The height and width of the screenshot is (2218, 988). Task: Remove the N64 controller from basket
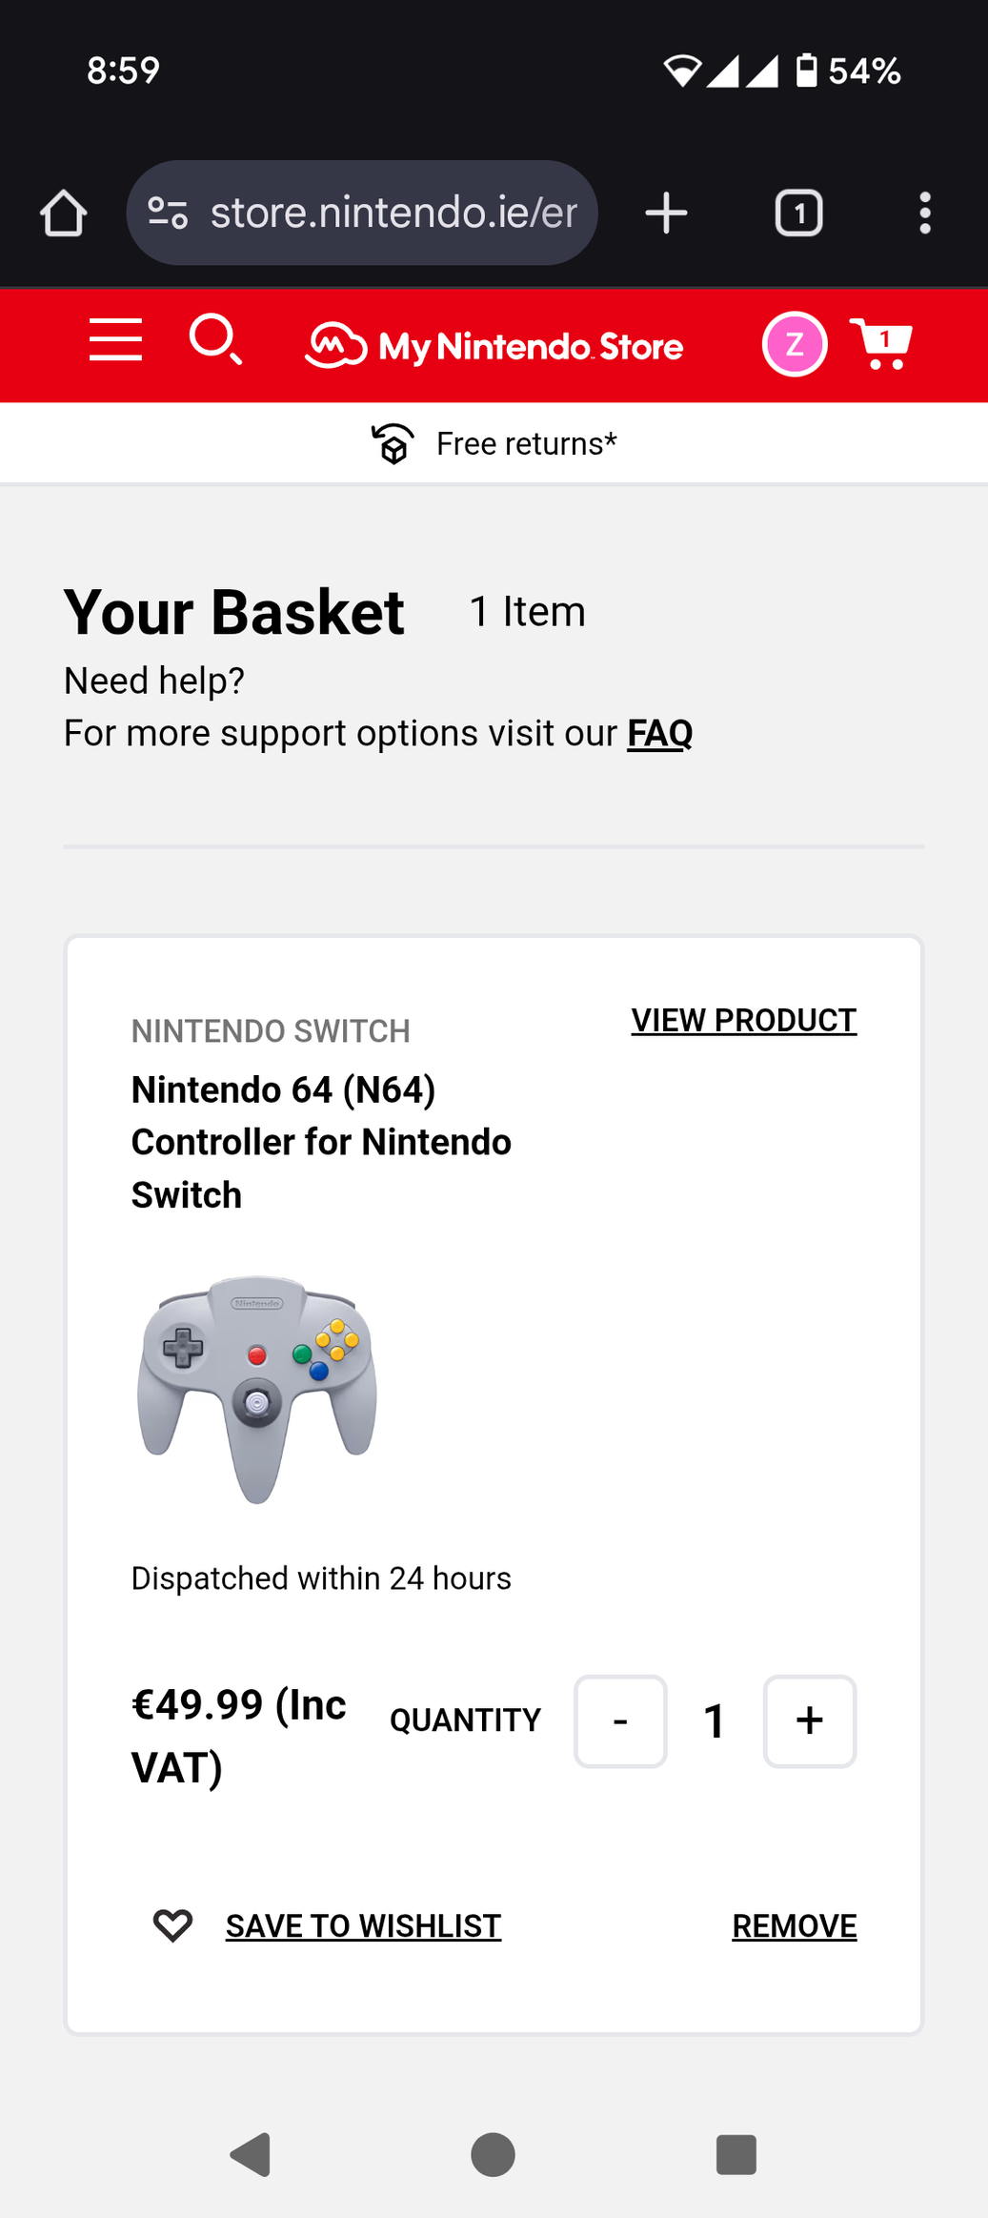pos(794,1925)
